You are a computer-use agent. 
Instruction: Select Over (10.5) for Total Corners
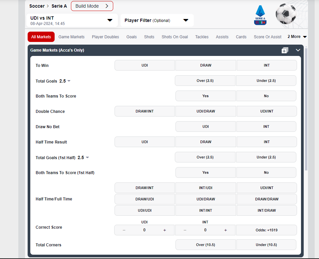coord(205,245)
